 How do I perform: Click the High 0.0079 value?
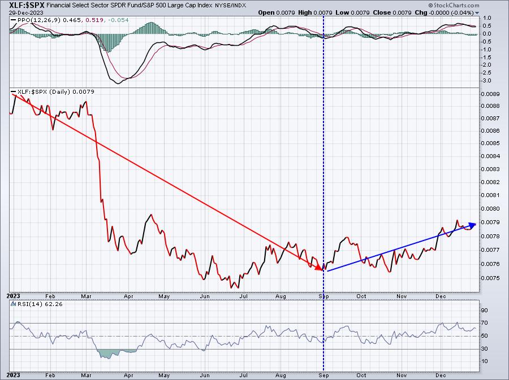pyautogui.click(x=315, y=12)
